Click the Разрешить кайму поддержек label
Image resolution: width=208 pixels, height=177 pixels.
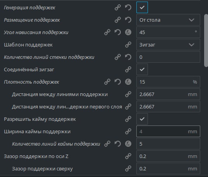coord(40,119)
